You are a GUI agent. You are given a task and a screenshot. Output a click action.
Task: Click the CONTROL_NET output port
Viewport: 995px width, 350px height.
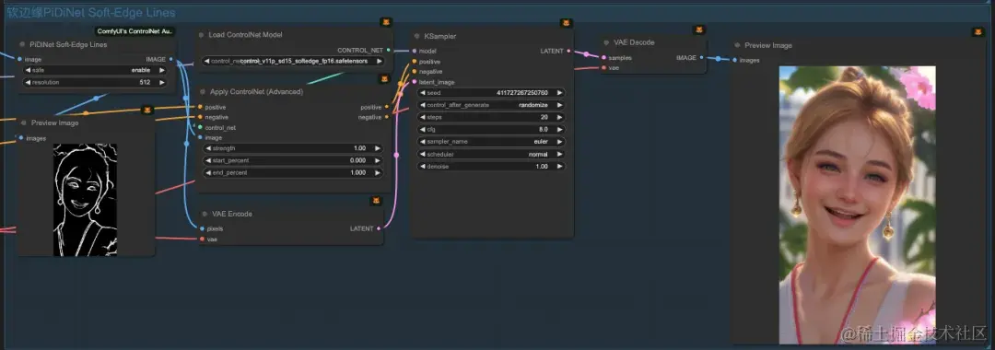(x=389, y=50)
